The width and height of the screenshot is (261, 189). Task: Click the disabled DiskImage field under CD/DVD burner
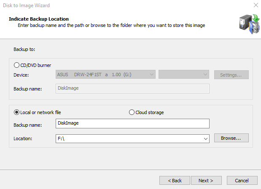pos(132,88)
